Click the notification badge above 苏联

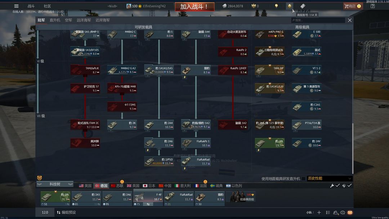pos(122,182)
